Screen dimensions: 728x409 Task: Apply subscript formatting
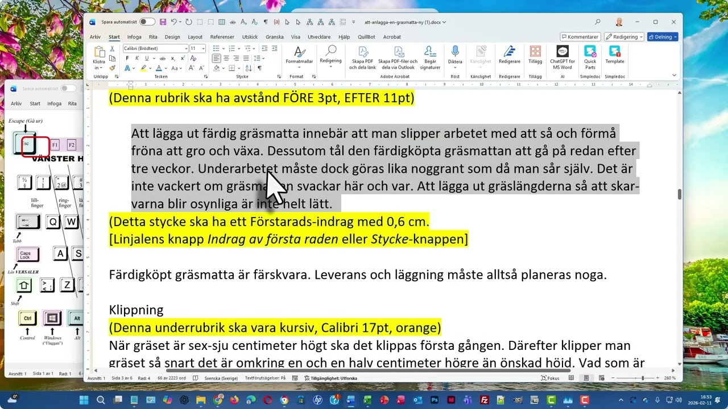173,58
